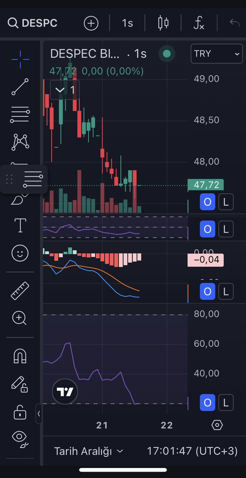Open the XABCD pattern tools
Image resolution: width=246 pixels, height=478 pixels.
coord(20,142)
